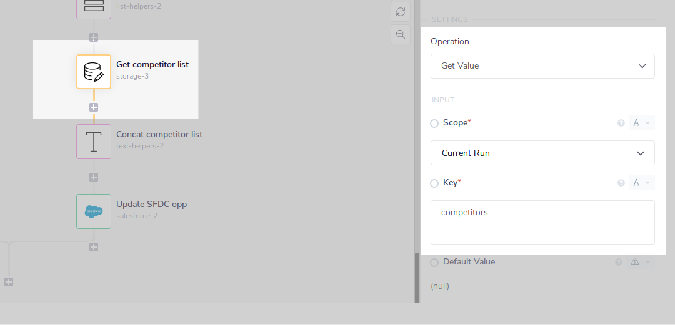Add a step below Concat competitor list
The image size is (675, 325).
point(94,177)
